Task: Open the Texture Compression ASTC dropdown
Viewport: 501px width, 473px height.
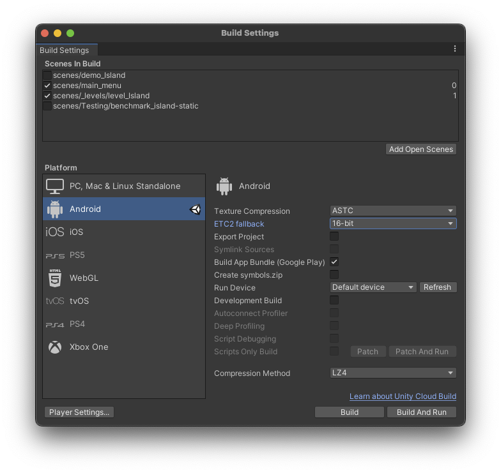Action: point(392,211)
